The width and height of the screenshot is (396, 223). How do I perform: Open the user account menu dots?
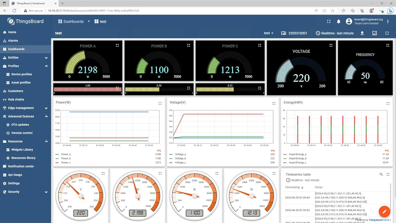tap(388, 22)
